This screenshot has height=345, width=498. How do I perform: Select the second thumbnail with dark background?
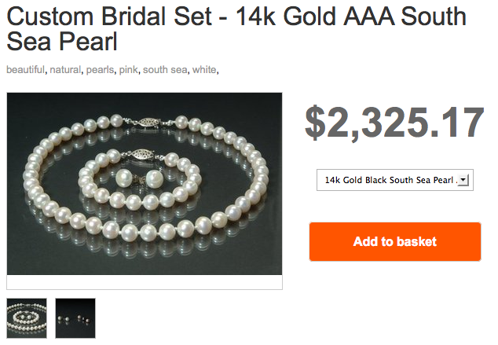pos(75,317)
